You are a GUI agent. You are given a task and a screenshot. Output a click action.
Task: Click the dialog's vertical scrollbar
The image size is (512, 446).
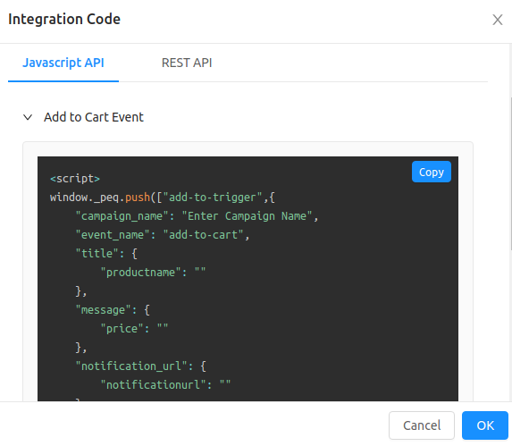coord(510,173)
